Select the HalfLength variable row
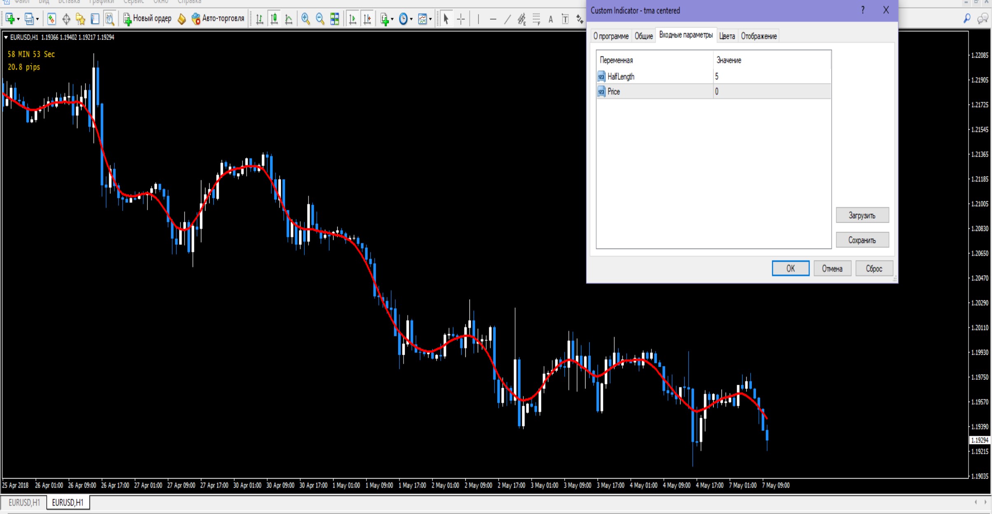This screenshot has height=514, width=992. pyautogui.click(x=713, y=77)
